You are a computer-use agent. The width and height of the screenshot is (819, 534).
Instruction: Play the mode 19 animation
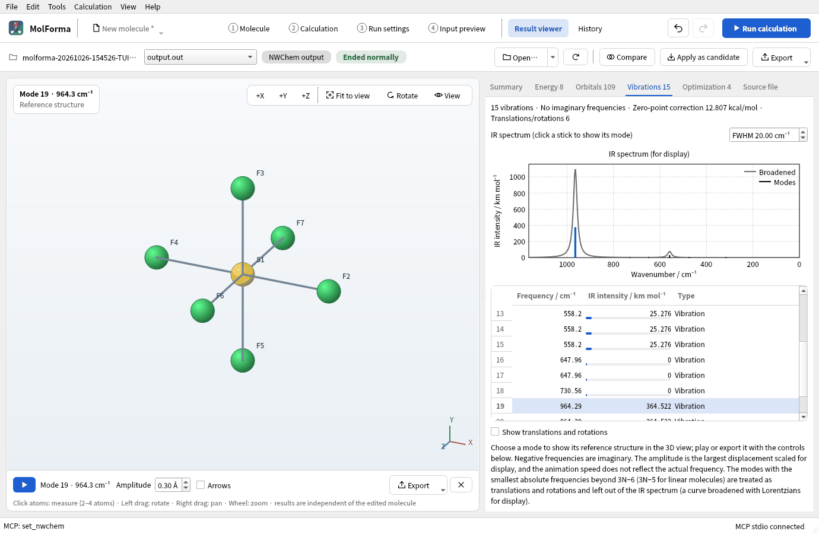click(24, 485)
